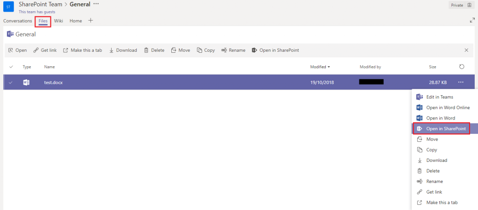Viewport: 478px width, 210px height.
Task: Click the ST team avatar icon
Action: pyautogui.click(x=8, y=7)
